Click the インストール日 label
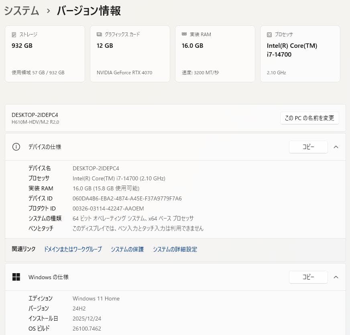This screenshot has width=350, height=335. 43,319
